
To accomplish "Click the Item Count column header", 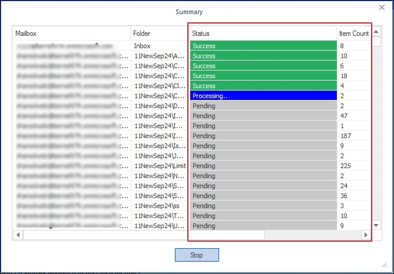I will (x=354, y=34).
